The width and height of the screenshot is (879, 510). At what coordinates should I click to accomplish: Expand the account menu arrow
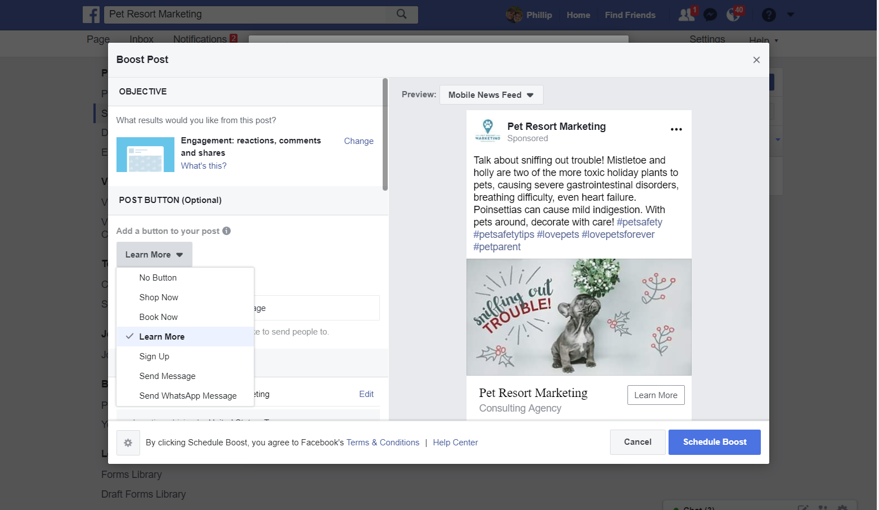[790, 15]
